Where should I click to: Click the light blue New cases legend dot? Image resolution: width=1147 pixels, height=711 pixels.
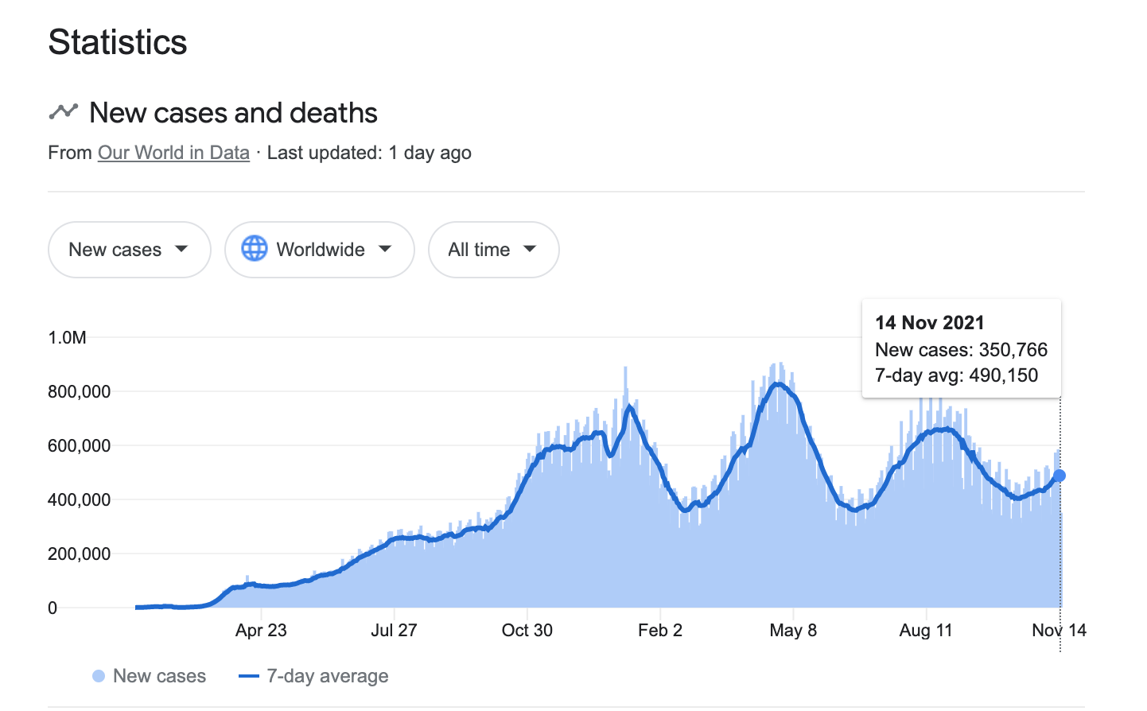click(x=99, y=676)
